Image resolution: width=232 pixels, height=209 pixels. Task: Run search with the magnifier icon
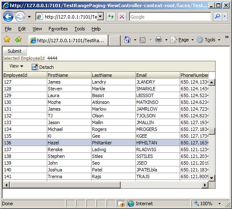coord(217,16)
